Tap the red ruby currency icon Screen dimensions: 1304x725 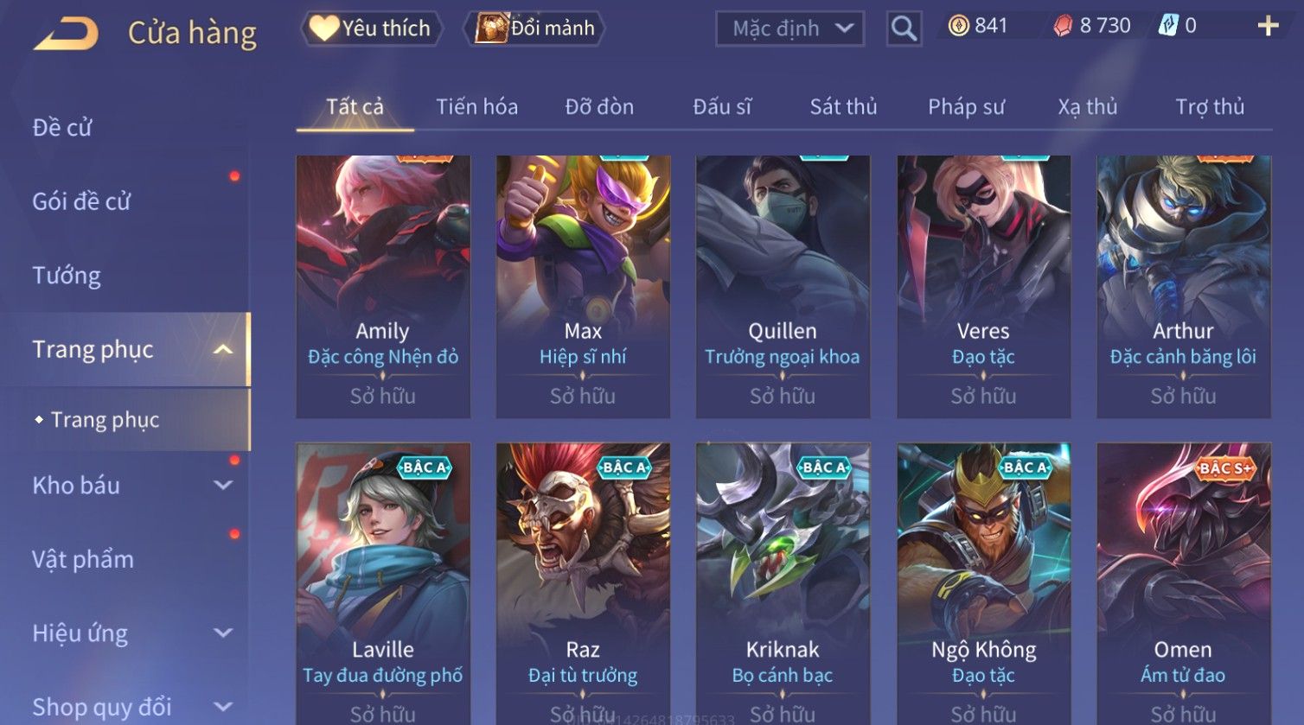pos(1062,26)
